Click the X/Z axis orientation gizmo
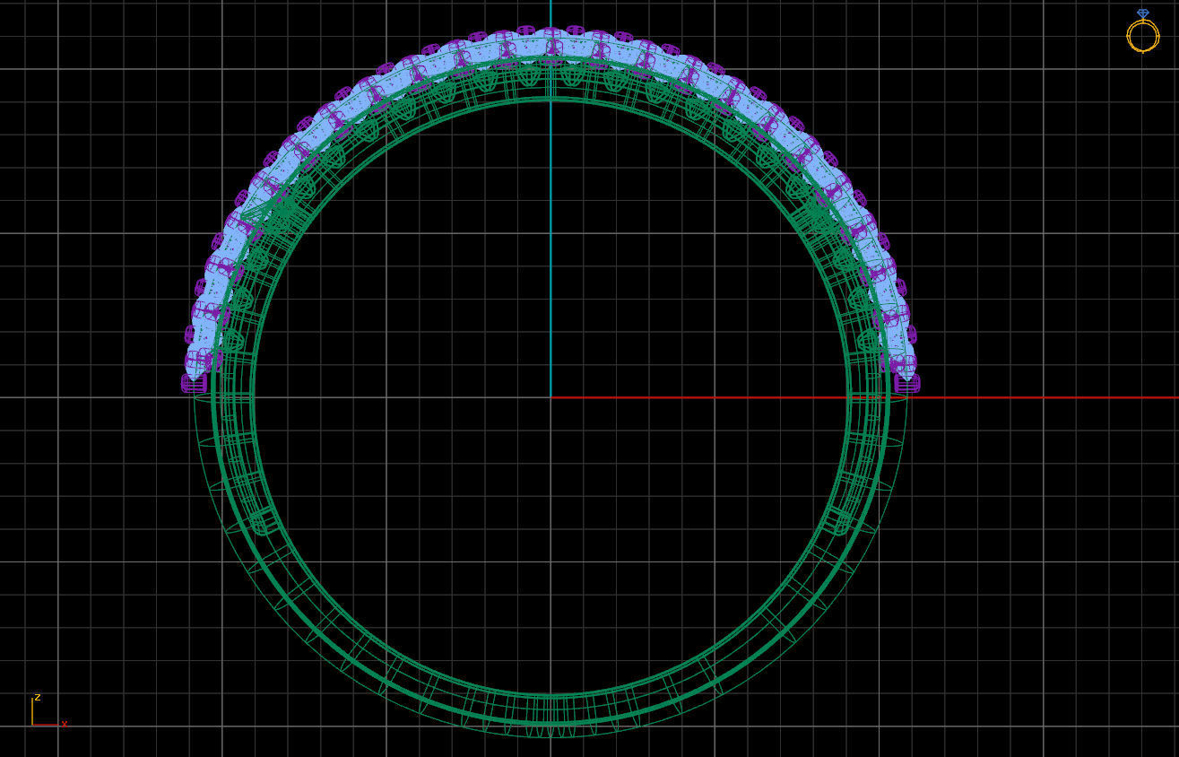This screenshot has height=757, width=1179. (x=48, y=710)
